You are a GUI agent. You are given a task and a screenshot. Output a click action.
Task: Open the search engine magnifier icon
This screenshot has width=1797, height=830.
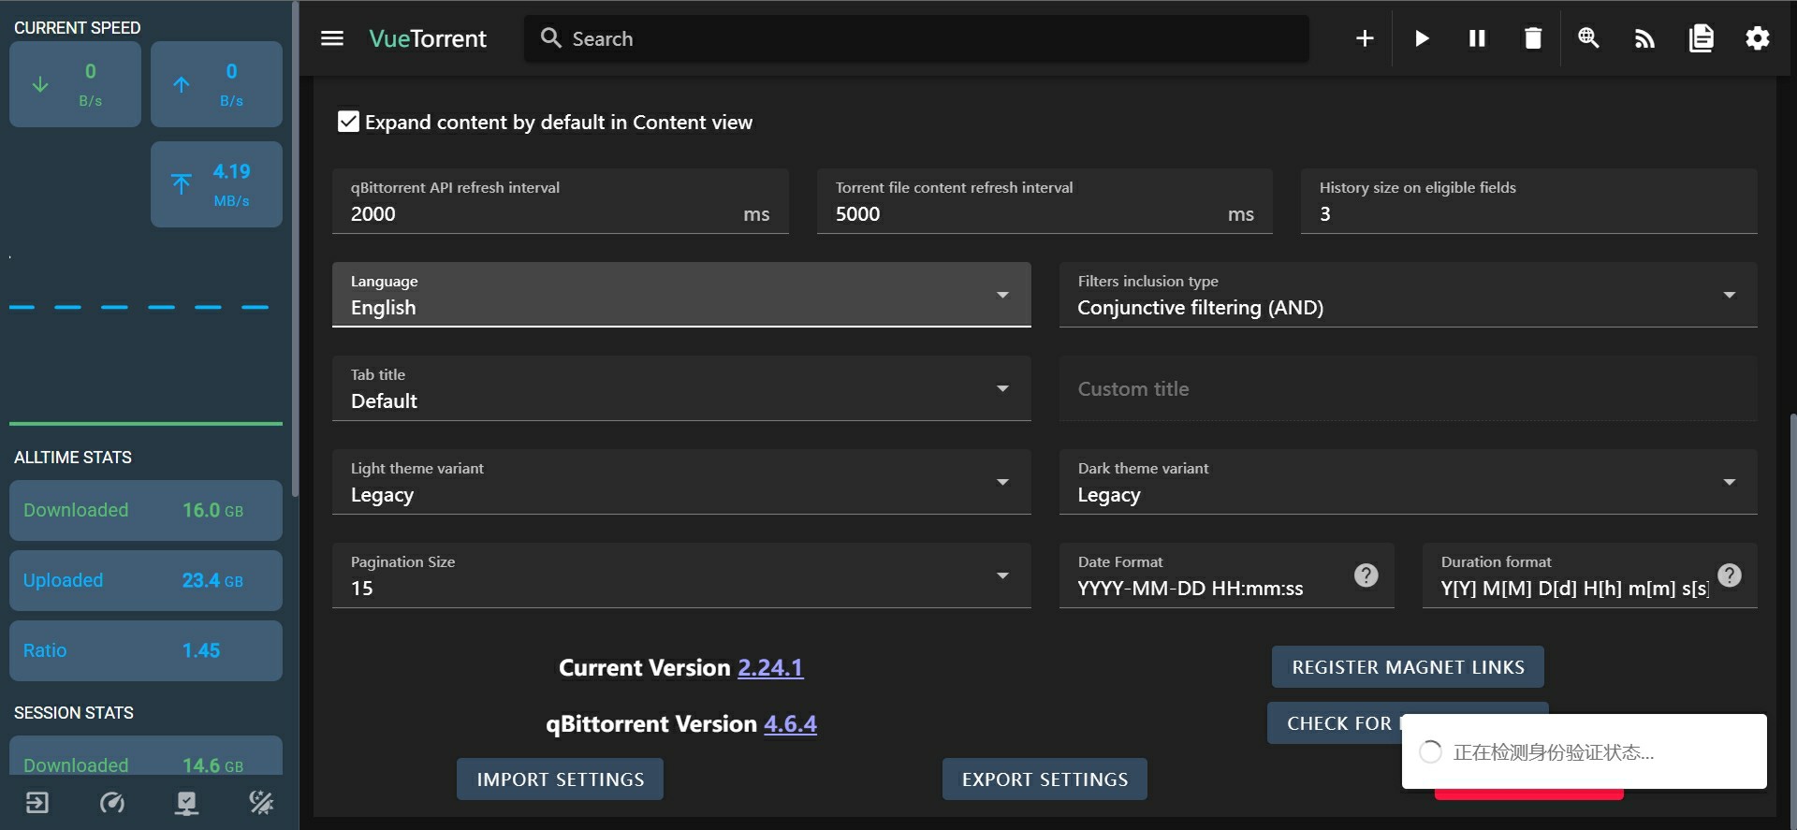[x=1588, y=38]
